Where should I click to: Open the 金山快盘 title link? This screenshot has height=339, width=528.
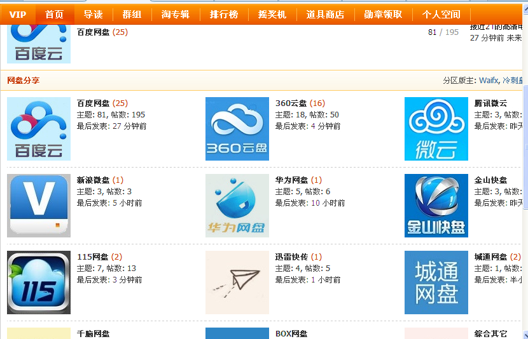click(x=490, y=180)
